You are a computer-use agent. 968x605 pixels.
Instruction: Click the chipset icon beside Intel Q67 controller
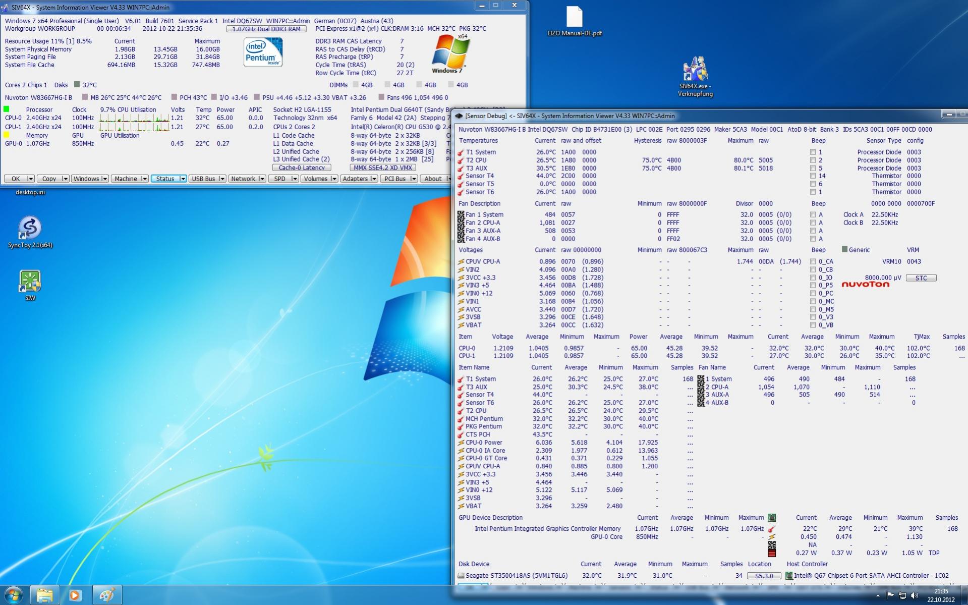[x=789, y=576]
